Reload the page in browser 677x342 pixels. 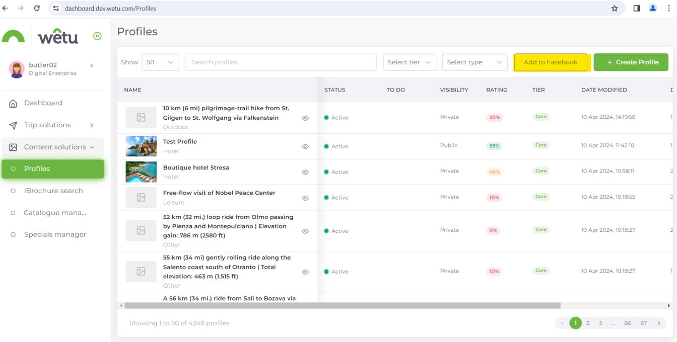[37, 8]
